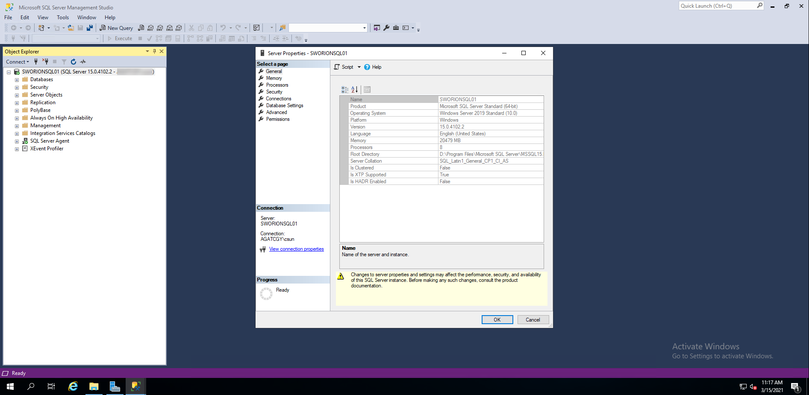Expand the Security folder in Object Explorer

[x=17, y=88]
